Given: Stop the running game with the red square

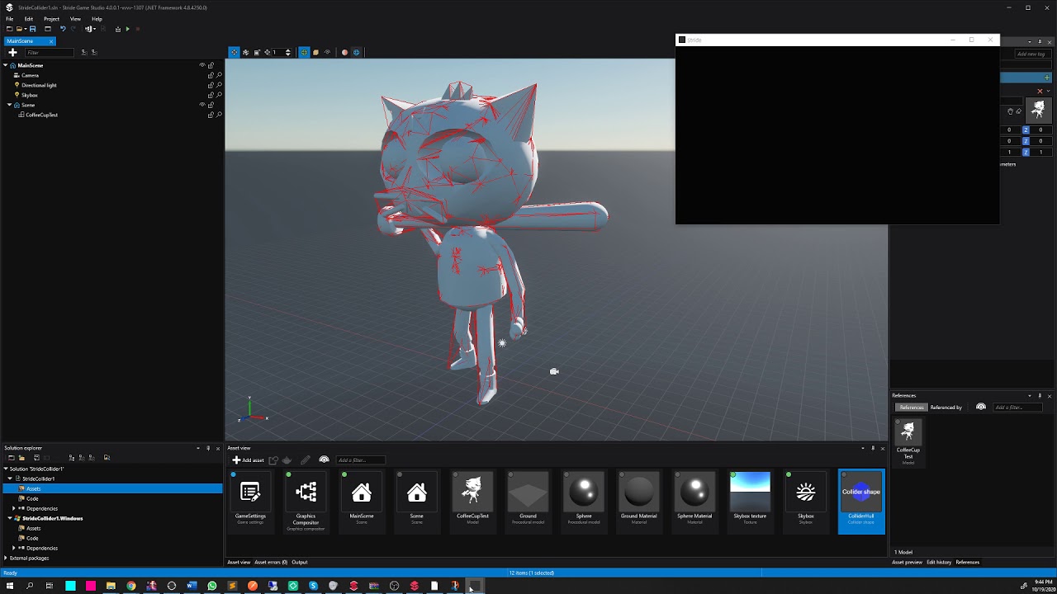Looking at the screenshot, I should tap(137, 29).
